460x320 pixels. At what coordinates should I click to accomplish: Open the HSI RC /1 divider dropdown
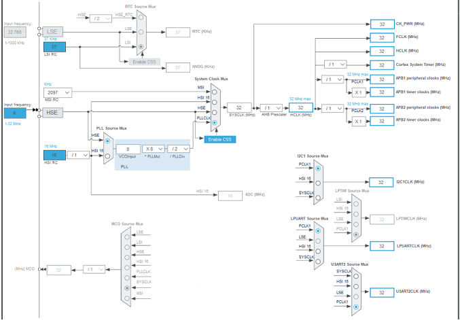(x=78, y=155)
